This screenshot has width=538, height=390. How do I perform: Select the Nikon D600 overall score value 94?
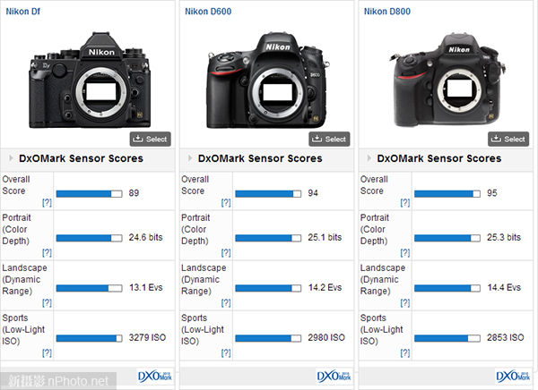(313, 193)
